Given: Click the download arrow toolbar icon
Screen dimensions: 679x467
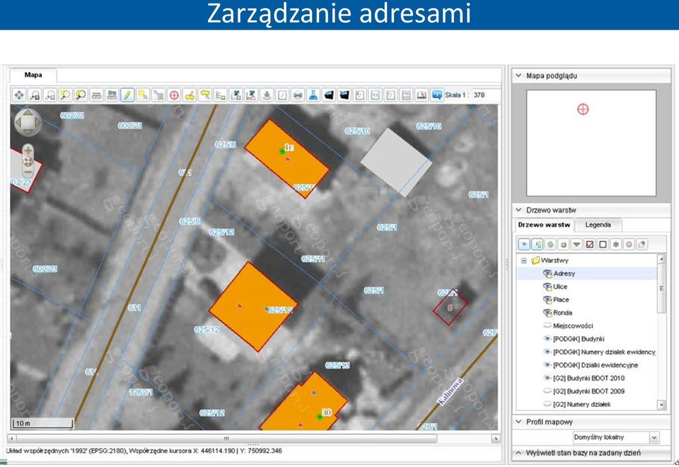Looking at the screenshot, I should 267,95.
